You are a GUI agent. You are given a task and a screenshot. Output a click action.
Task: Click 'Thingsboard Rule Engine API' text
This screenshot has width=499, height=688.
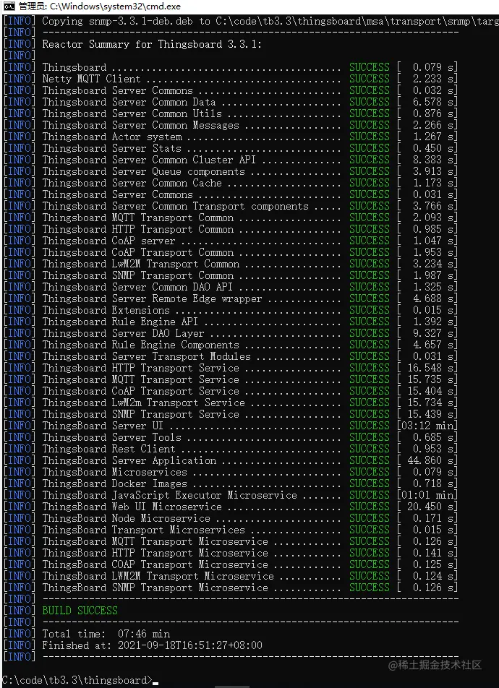tap(120, 322)
